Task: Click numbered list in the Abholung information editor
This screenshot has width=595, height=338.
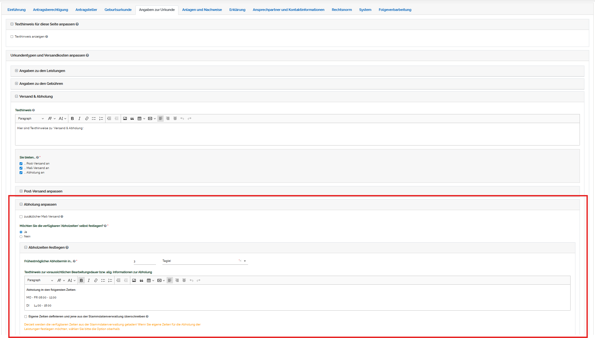Action: pyautogui.click(x=110, y=280)
